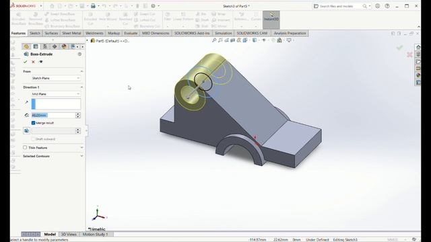Click the Direction of Extrusion selection box
Screen dimensions: 431x242
56,104
